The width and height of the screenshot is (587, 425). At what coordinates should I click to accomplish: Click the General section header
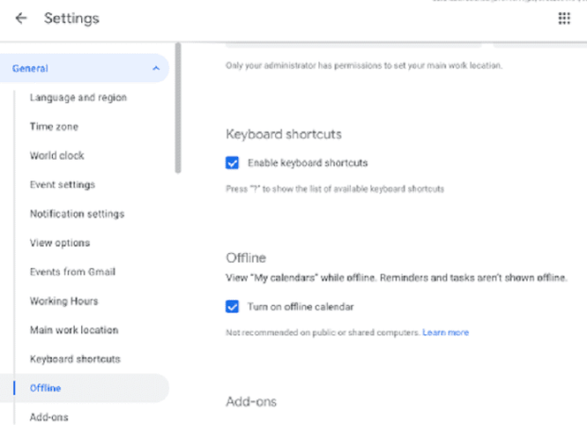84,68
